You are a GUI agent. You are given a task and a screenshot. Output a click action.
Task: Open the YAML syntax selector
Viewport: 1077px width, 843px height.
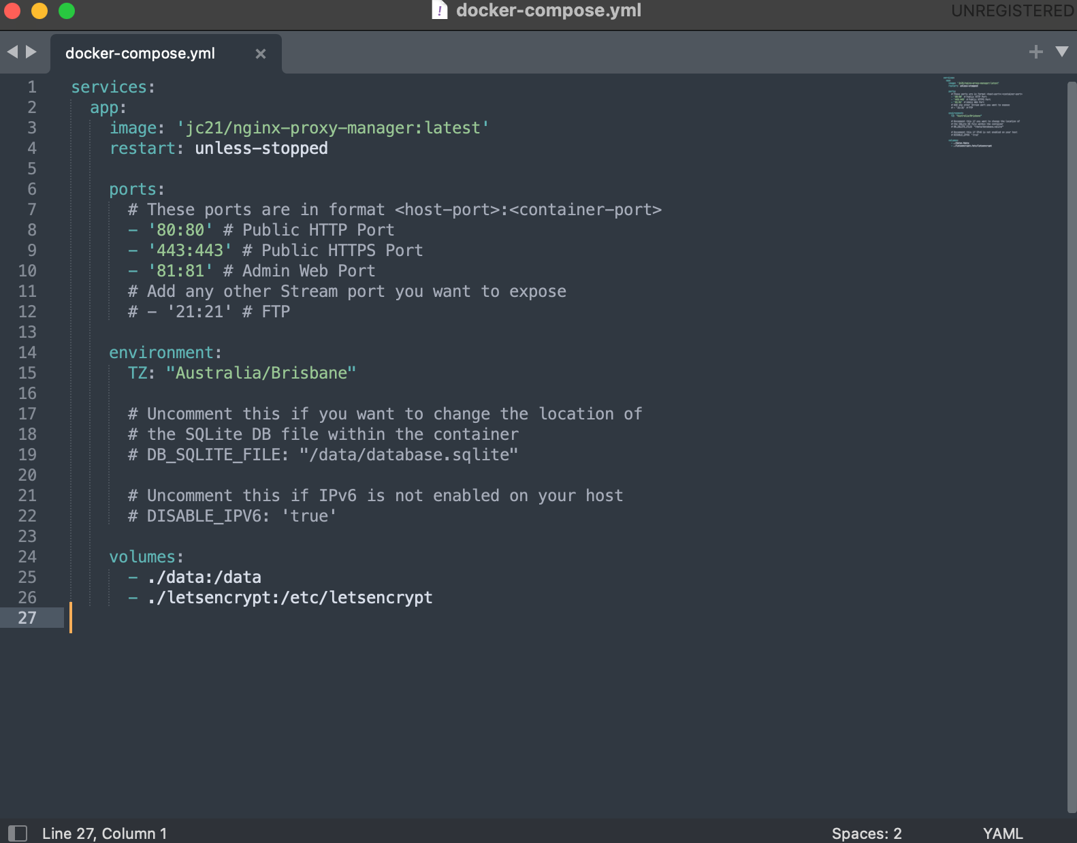tap(1003, 833)
